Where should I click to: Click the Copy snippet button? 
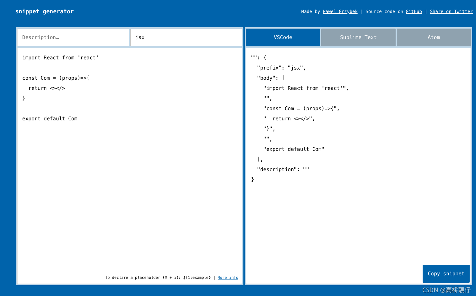[446, 274]
